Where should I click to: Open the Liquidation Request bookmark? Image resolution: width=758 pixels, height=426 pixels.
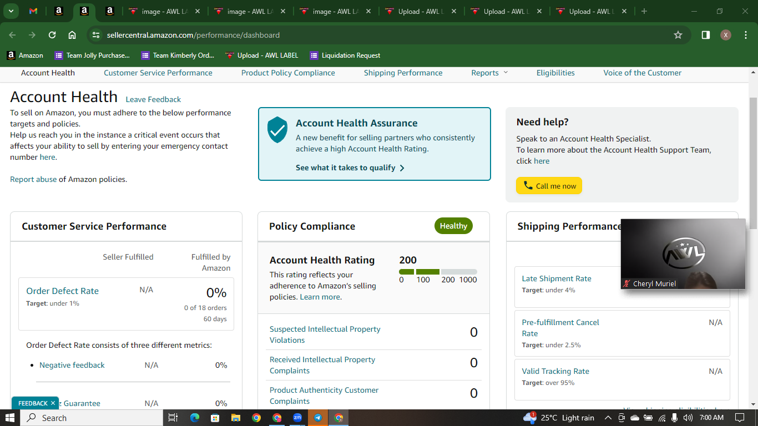(x=345, y=55)
